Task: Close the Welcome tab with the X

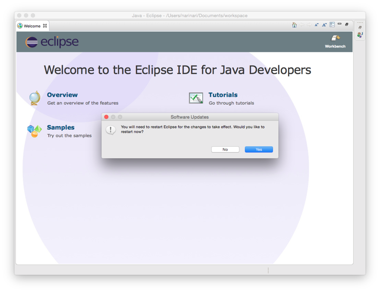Action: pyautogui.click(x=45, y=26)
